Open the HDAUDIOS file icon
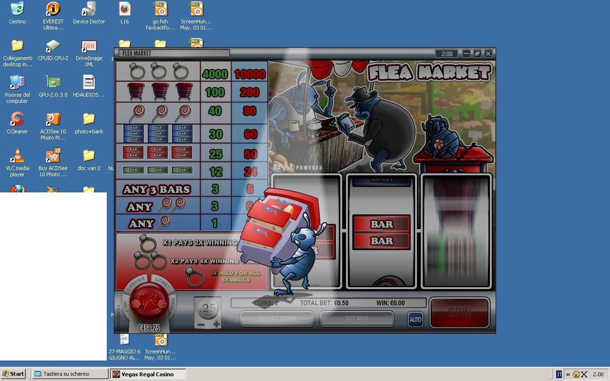The width and height of the screenshot is (610, 381). point(89,87)
